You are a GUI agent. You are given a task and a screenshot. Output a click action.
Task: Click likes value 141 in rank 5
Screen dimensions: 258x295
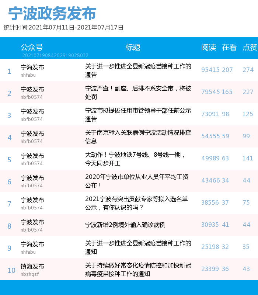(x=248, y=159)
